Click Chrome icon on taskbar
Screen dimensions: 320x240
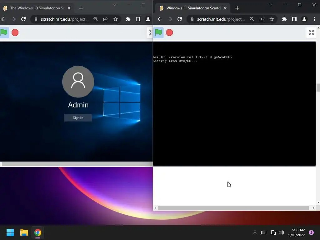37,232
